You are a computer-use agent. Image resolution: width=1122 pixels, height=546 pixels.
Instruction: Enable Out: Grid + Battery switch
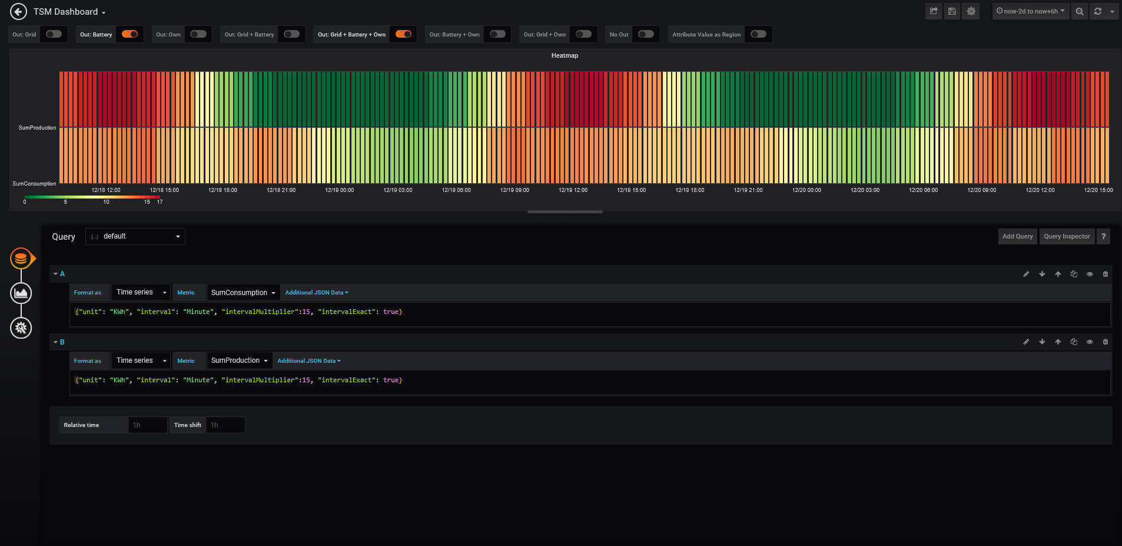[x=291, y=34]
